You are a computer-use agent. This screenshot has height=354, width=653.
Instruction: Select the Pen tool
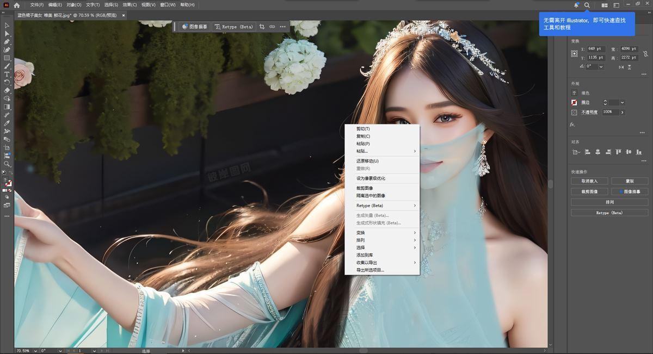pos(7,42)
